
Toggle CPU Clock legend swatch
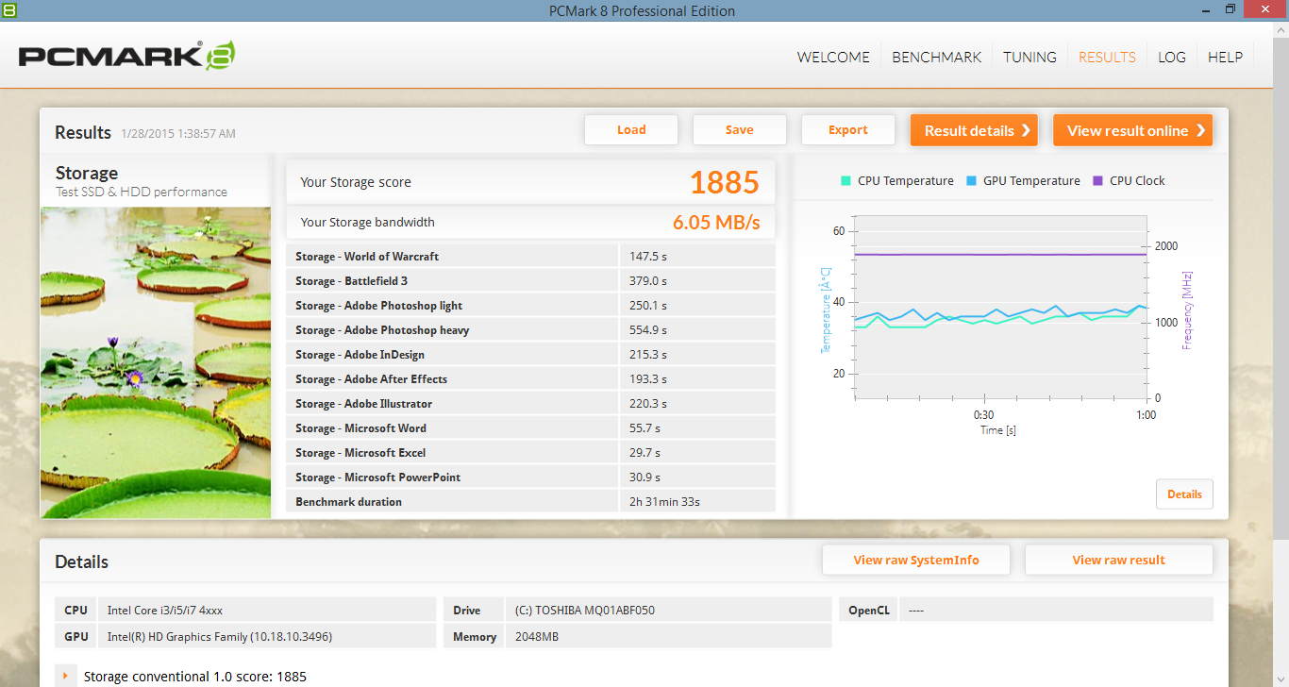point(1098,180)
